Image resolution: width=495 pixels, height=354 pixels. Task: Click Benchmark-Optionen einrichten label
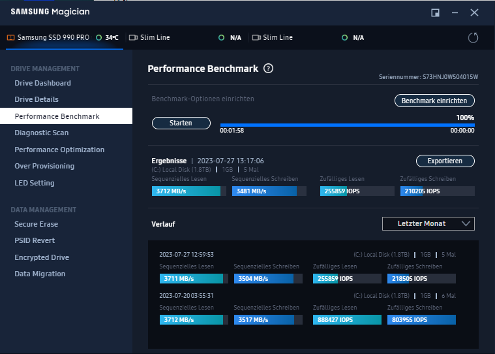203,99
